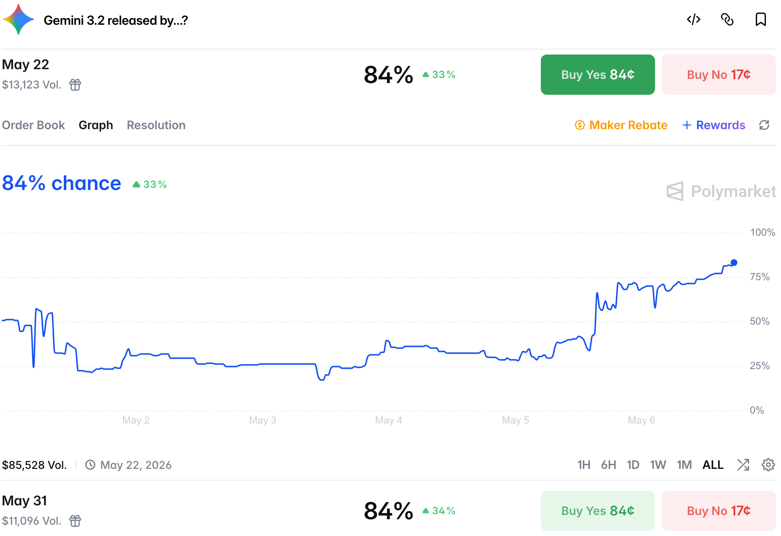Bookmark this Gemini 3.2 market

click(x=760, y=20)
